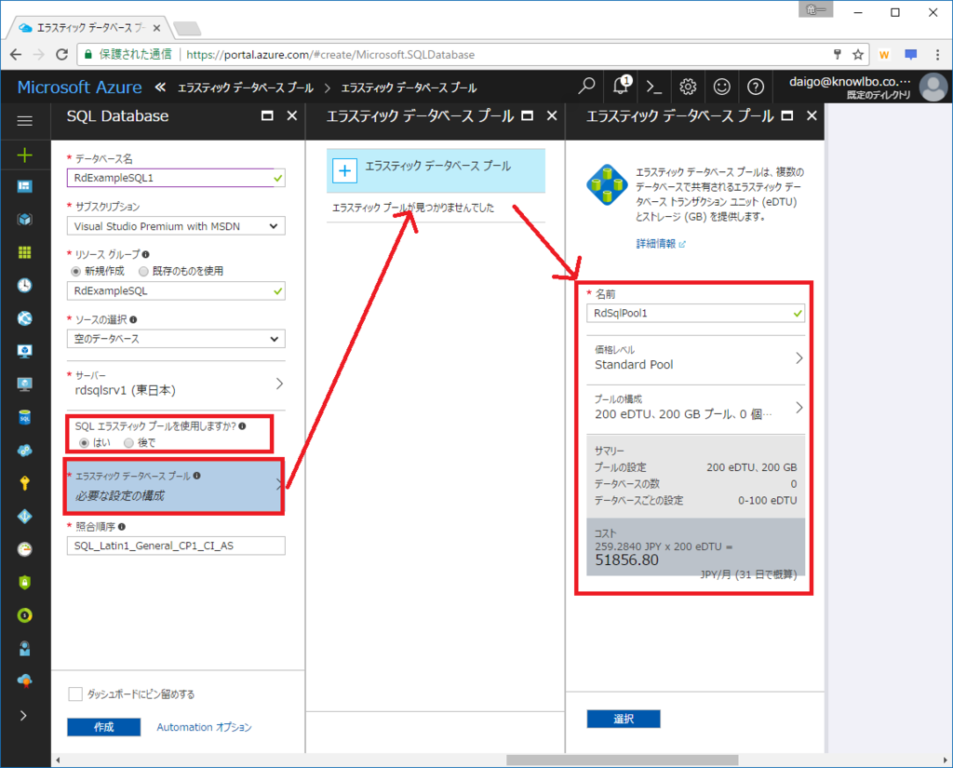
Task: Check the ダッシュボードにピン留めする checkbox
Action: click(75, 694)
